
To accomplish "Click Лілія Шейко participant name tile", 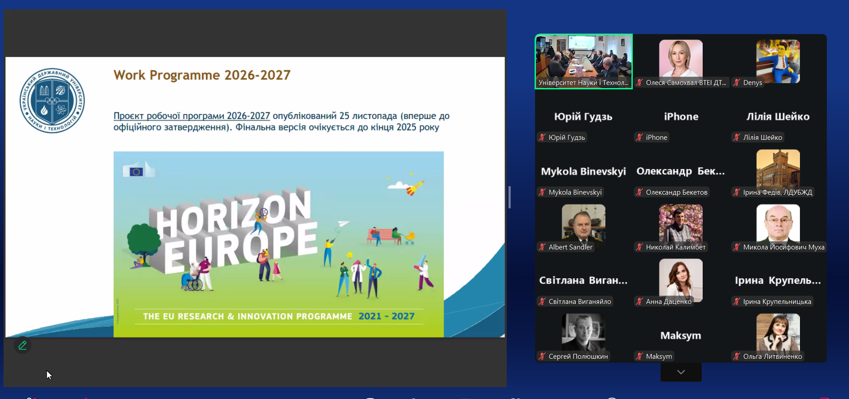I will (x=778, y=117).
